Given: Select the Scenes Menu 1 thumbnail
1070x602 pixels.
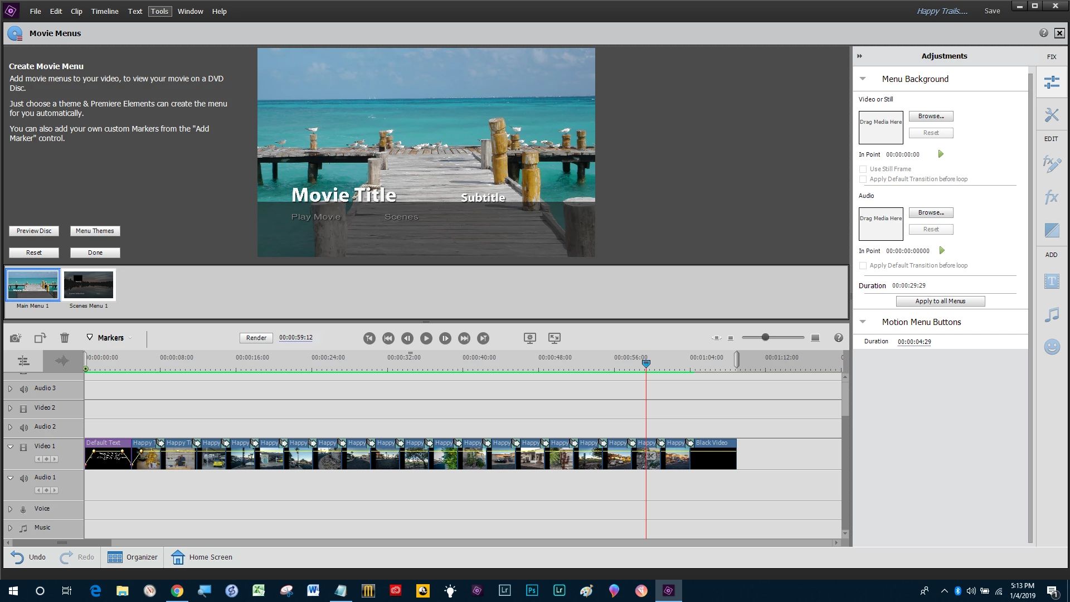Looking at the screenshot, I should coord(89,285).
